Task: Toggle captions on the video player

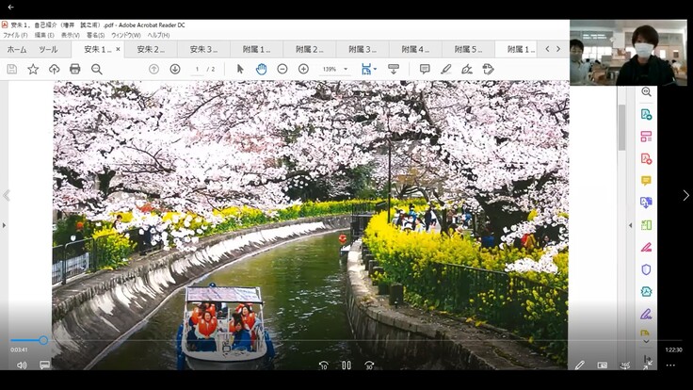Action: [44, 366]
